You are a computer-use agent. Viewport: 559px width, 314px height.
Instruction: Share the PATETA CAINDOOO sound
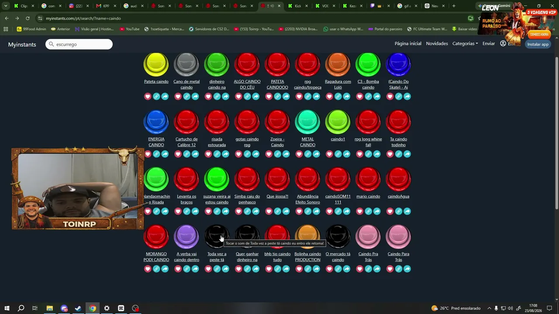[x=286, y=96]
